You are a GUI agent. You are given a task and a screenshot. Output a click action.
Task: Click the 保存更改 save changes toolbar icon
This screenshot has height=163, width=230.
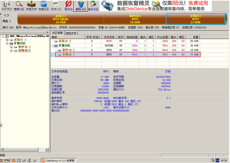tap(7, 6)
